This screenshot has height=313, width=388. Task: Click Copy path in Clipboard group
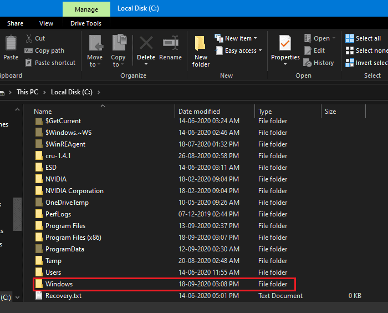pos(49,51)
